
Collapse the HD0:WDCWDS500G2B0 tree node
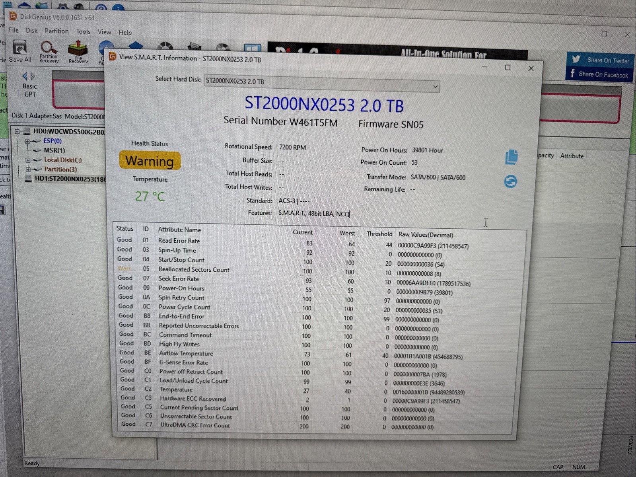pos(17,131)
